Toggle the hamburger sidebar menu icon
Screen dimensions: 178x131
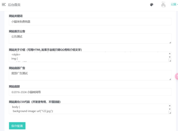point(4,5)
